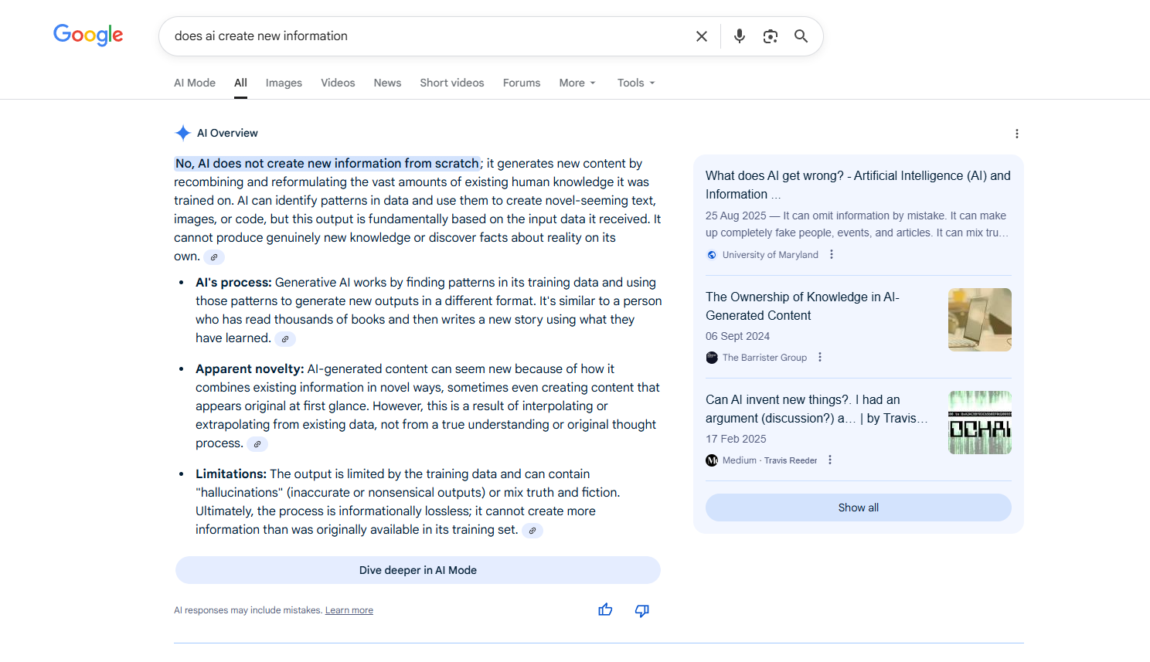Open source link after first overview paragraph
Viewport: 1150px width, 662px height.
(x=214, y=257)
